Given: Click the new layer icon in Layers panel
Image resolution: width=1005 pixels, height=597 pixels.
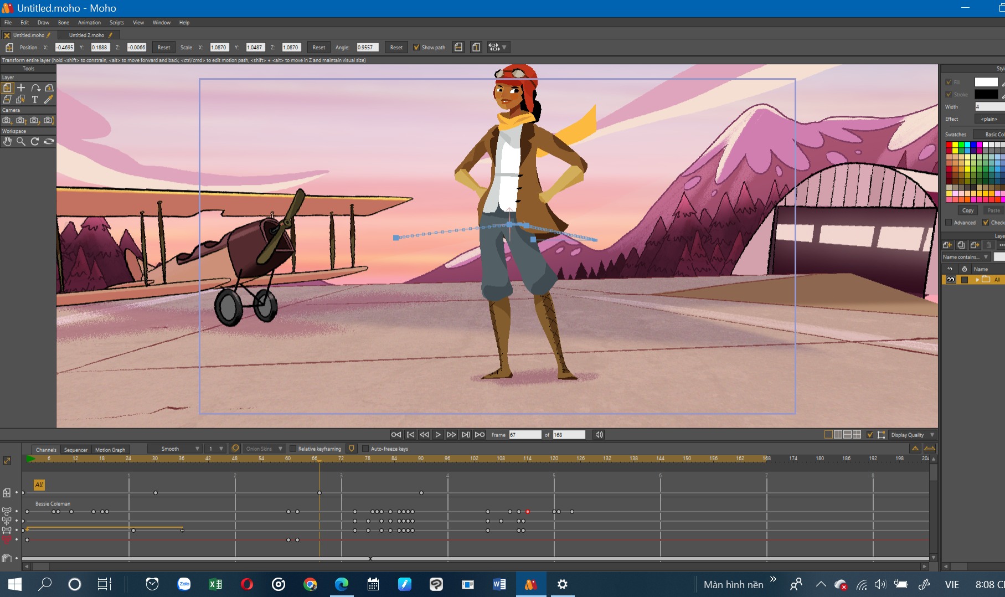Looking at the screenshot, I should [x=947, y=245].
